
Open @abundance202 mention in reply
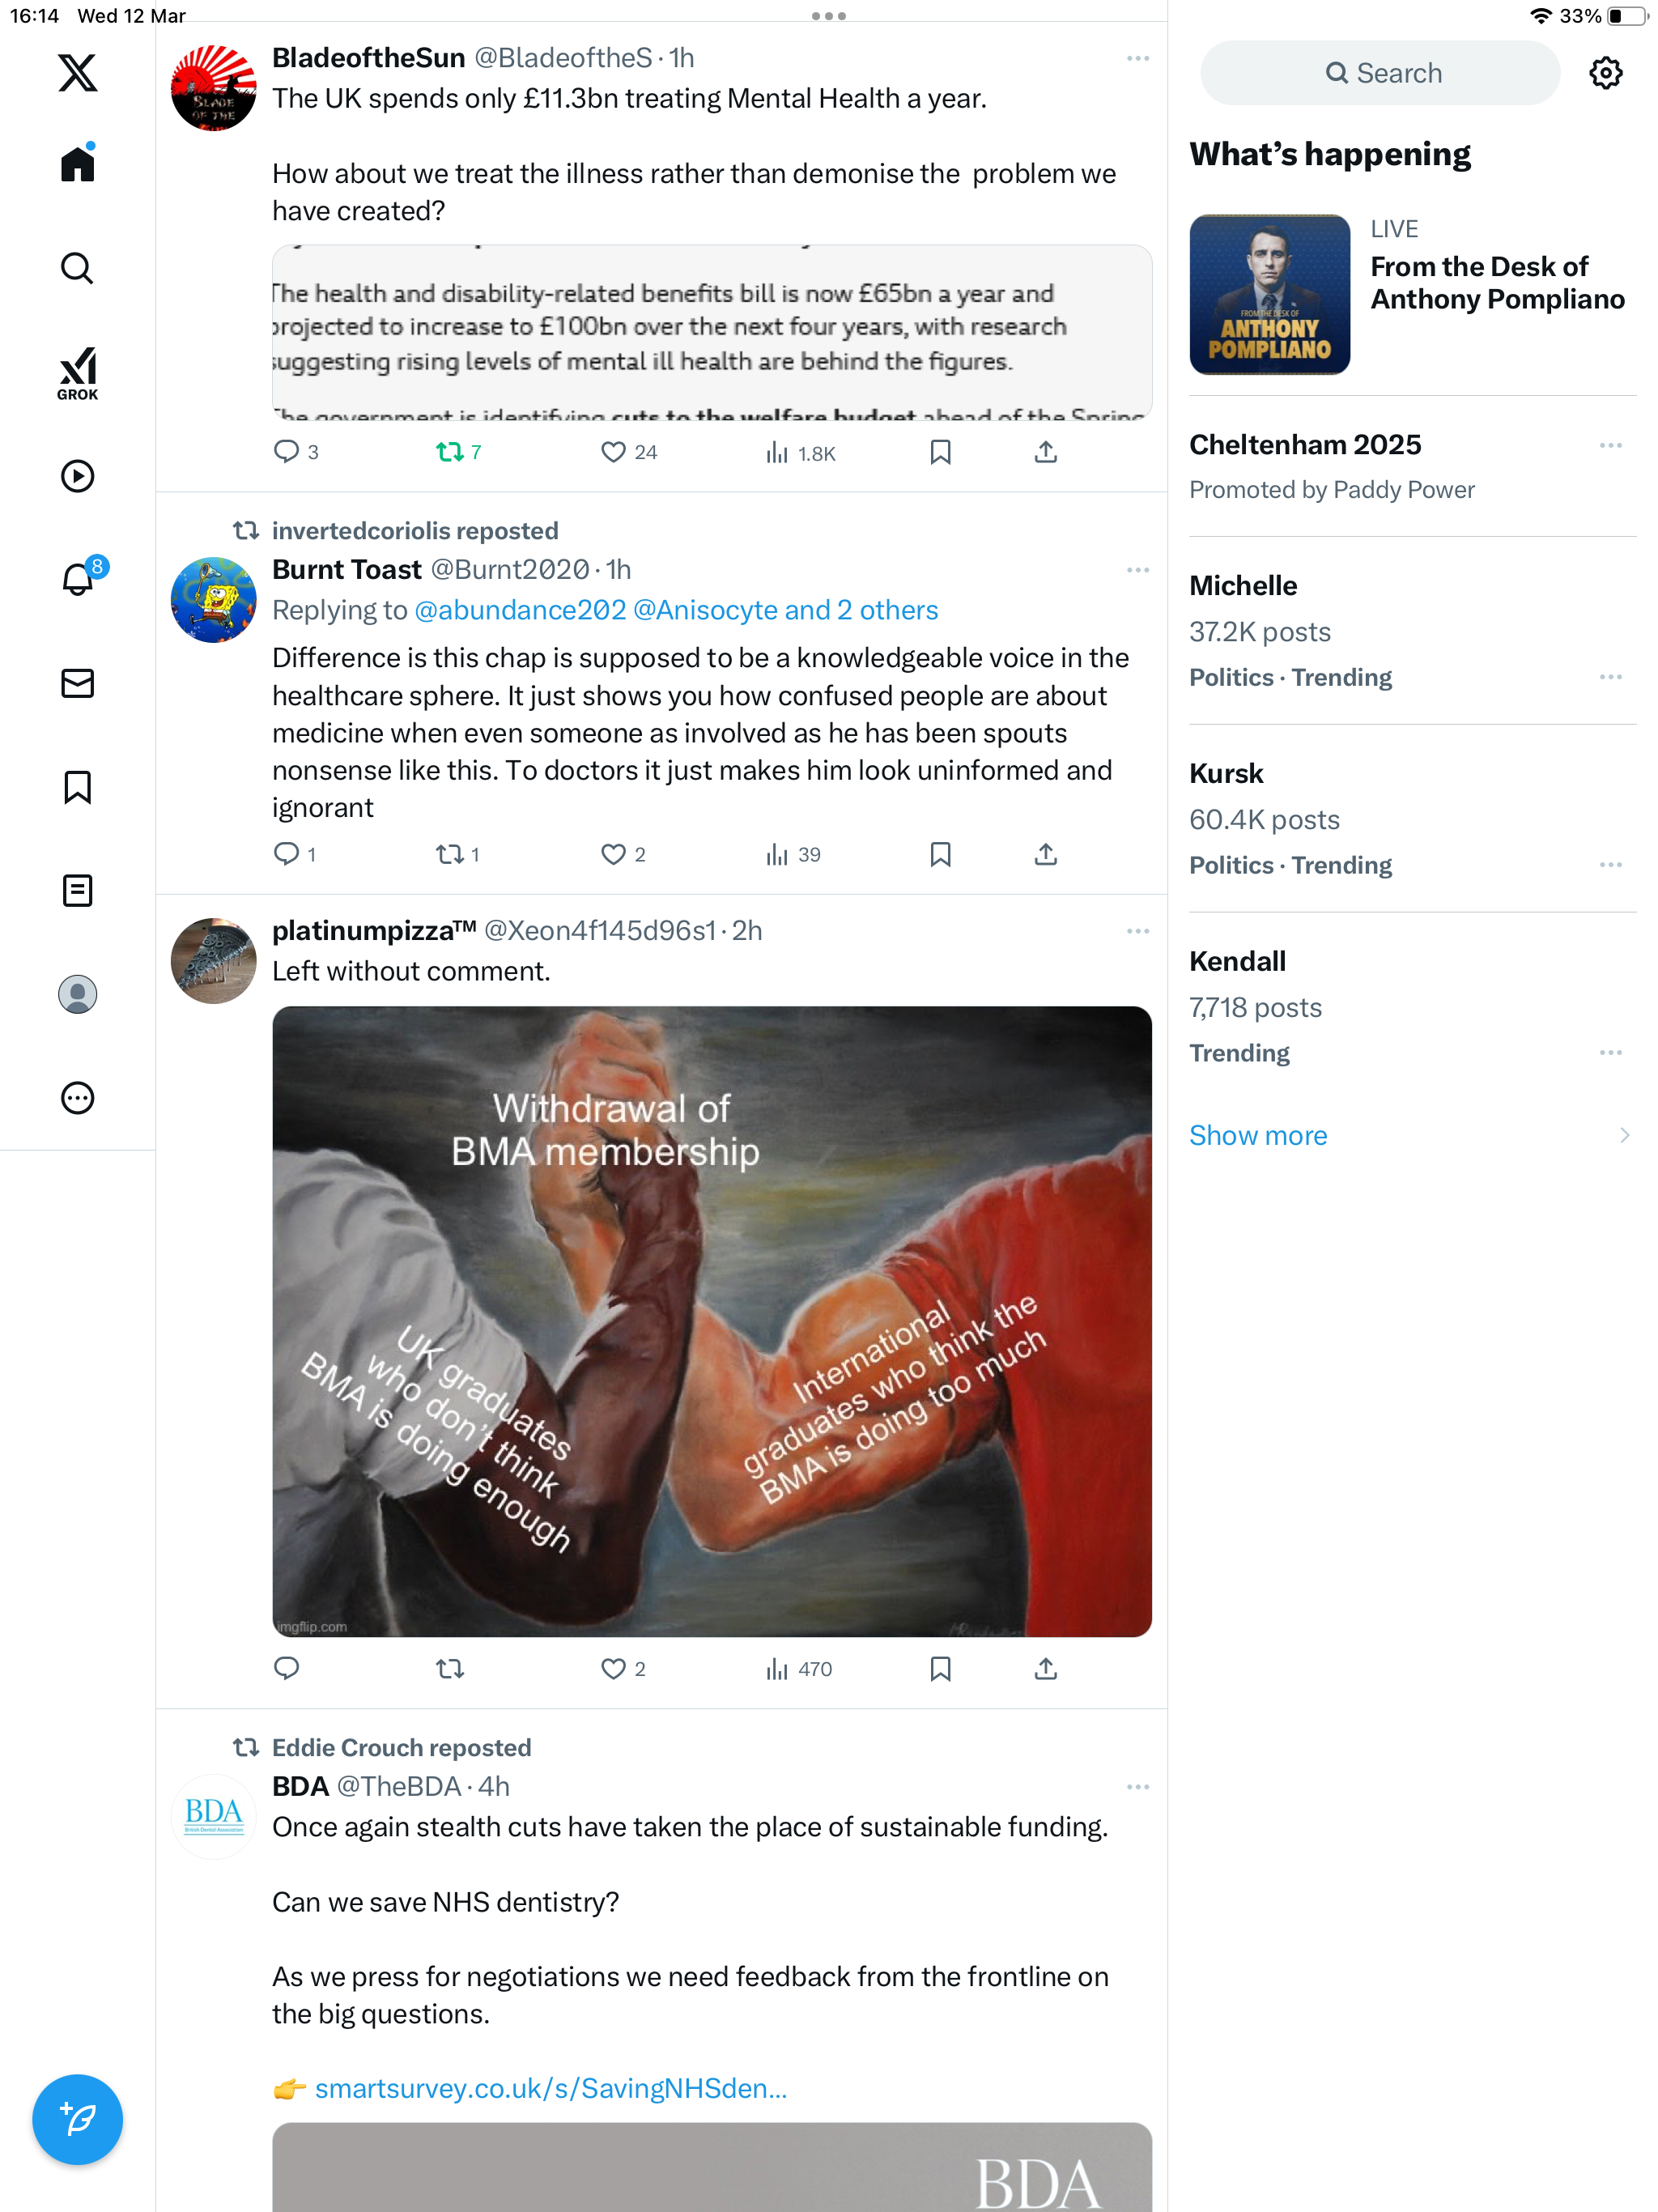520,610
